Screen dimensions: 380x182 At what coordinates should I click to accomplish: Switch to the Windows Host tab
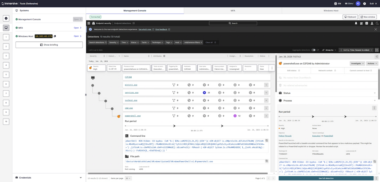331,11
